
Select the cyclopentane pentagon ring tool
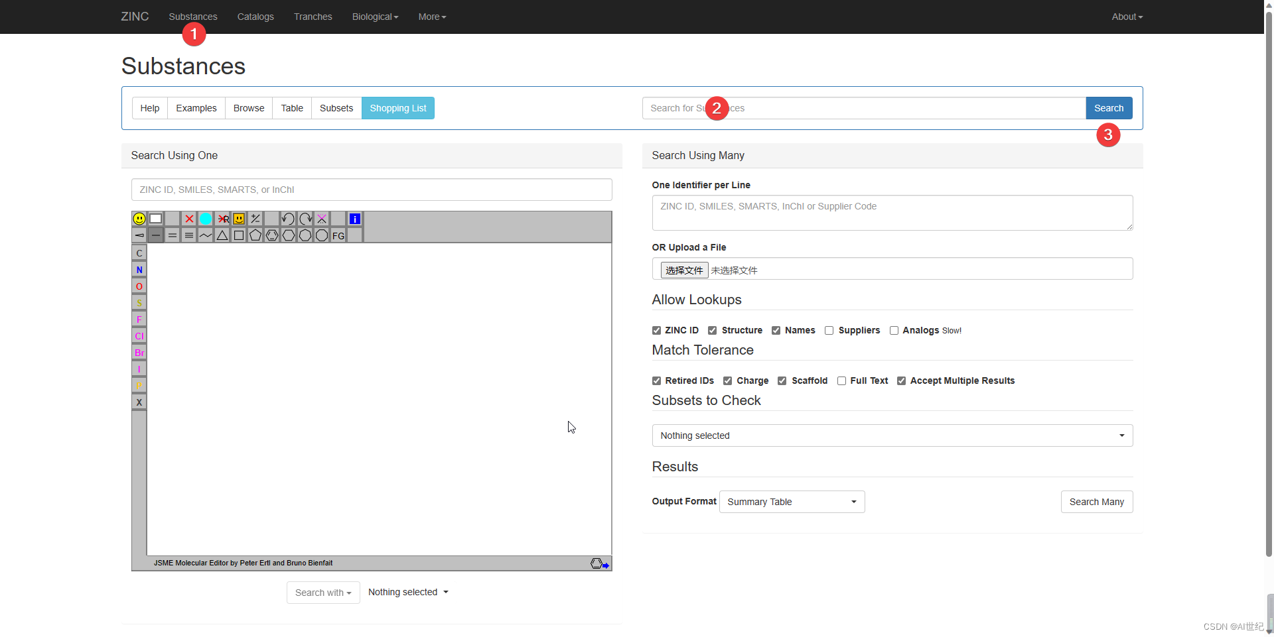point(255,235)
